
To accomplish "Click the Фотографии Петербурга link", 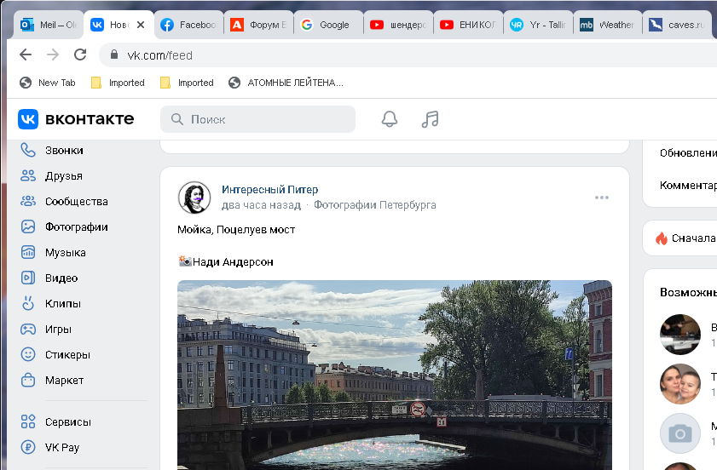I will 374,205.
